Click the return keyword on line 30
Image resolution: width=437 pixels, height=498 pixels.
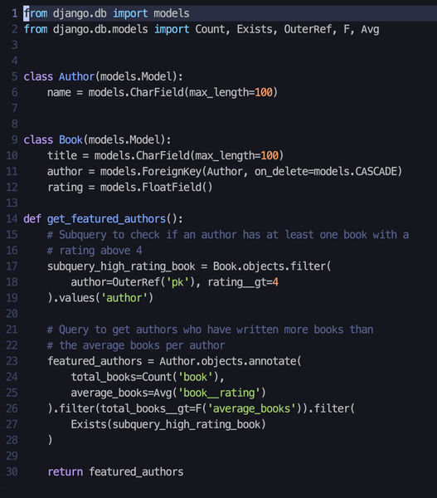click(x=65, y=472)
